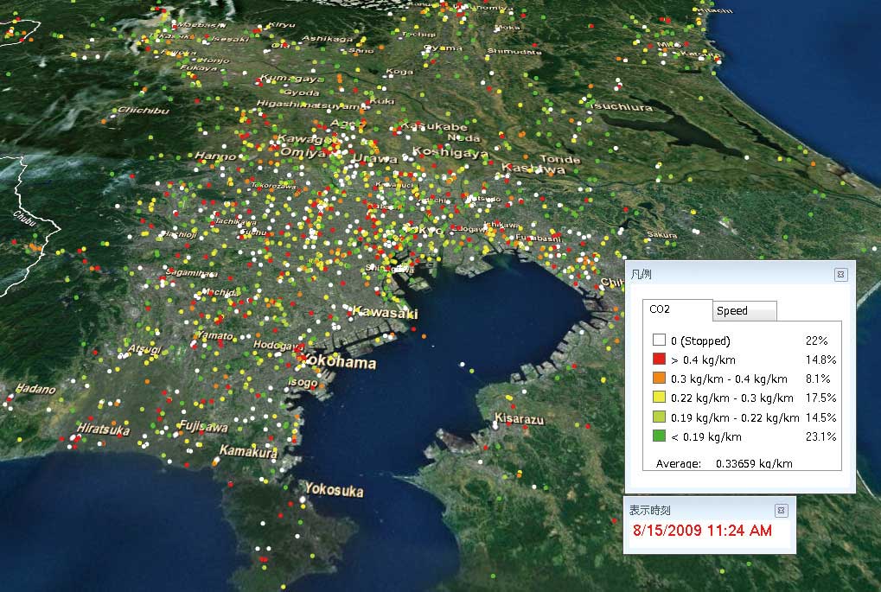Click the red date and time display
881x592 pixels.
701,531
